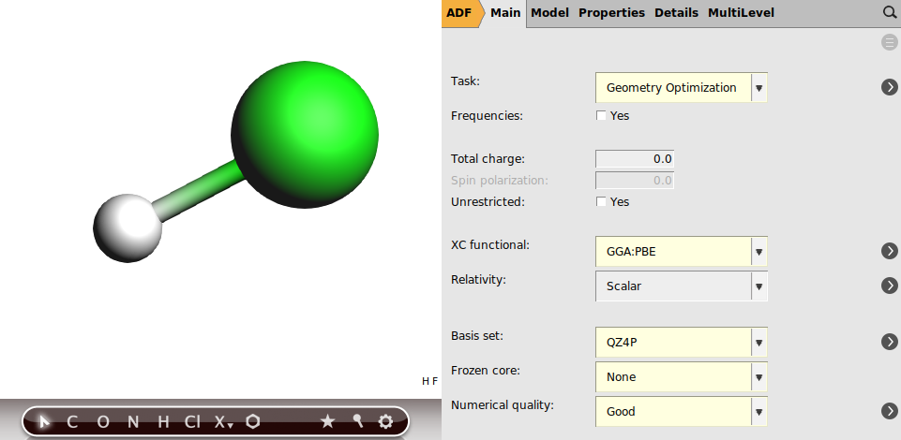Pick the Chlorine (Cl) atom tool
Image resolution: width=901 pixels, height=440 pixels.
pyautogui.click(x=192, y=422)
